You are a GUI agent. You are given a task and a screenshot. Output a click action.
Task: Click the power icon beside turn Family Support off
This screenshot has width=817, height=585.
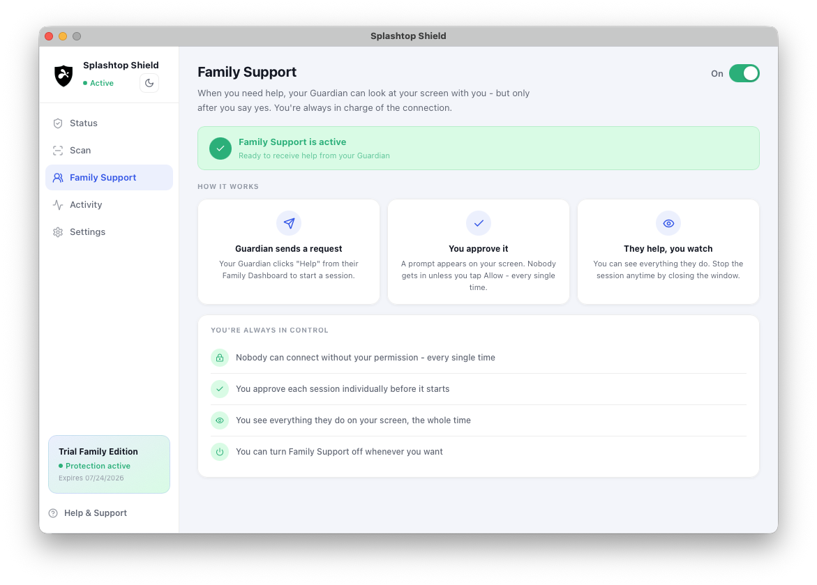(x=220, y=452)
